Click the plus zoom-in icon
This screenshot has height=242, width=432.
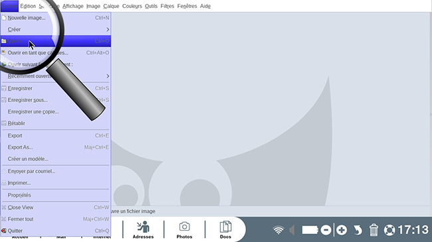coord(342,230)
